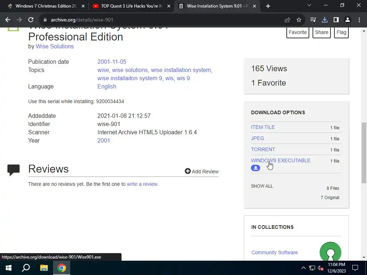This screenshot has height=275, width=367.
Task: Toggle the Chrome side panel icon
Action: point(336,20)
